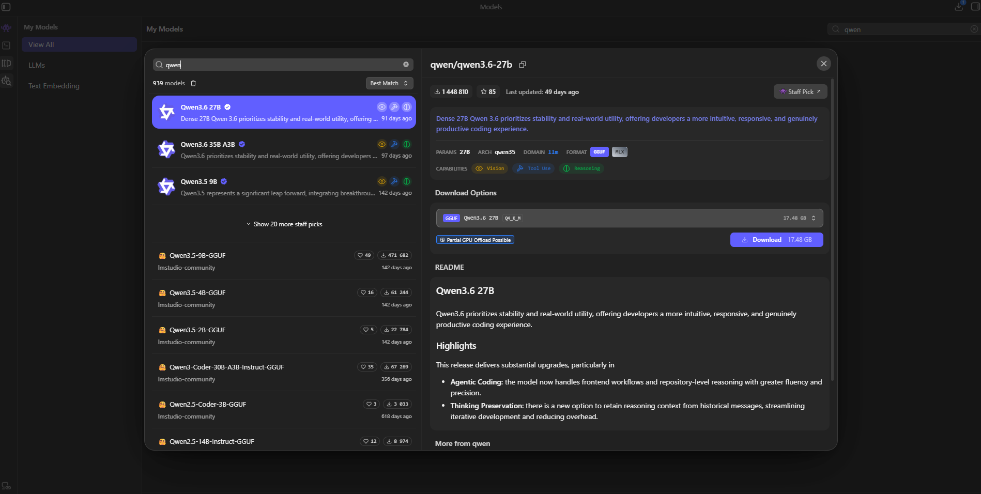The image size is (981, 494).
Task: Click the download count 1 448 810
Action: (451, 92)
